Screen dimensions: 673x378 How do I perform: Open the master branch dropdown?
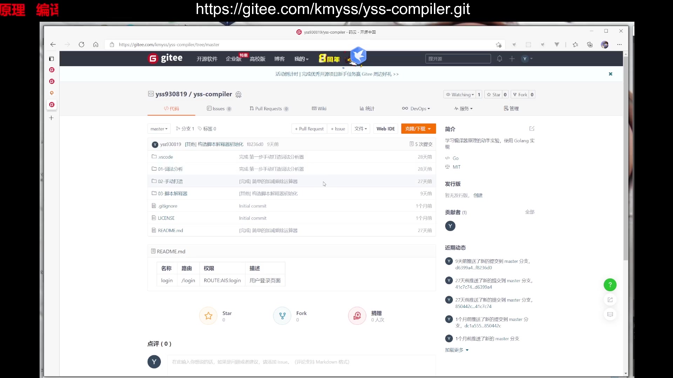[x=159, y=129]
